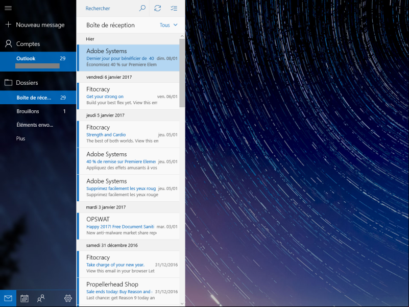The height and width of the screenshot is (307, 409).
Task: Open Adobe Systems email from dim. 08/01
Action: click(x=128, y=58)
